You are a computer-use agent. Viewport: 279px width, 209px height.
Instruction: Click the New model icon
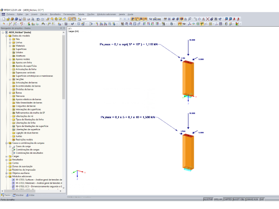point(4,19)
